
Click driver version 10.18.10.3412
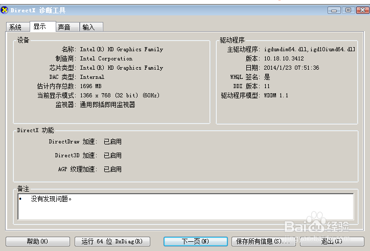pos(284,58)
